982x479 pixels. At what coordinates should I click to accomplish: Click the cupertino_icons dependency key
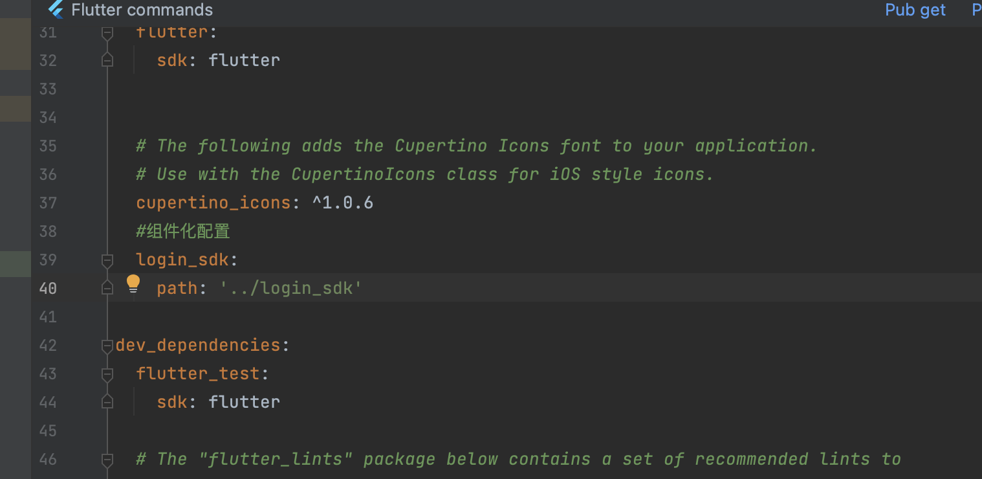click(213, 203)
